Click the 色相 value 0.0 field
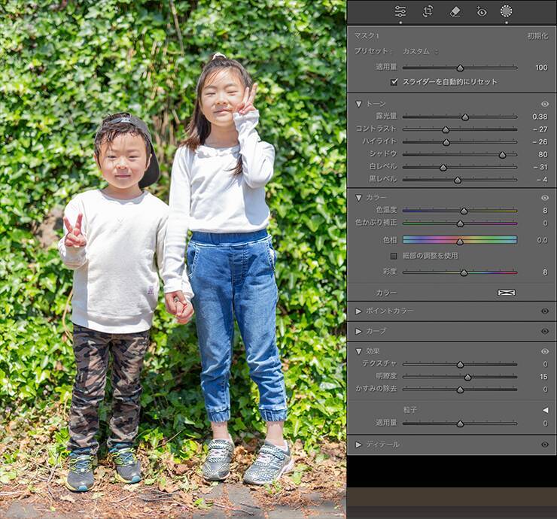 pos(542,241)
